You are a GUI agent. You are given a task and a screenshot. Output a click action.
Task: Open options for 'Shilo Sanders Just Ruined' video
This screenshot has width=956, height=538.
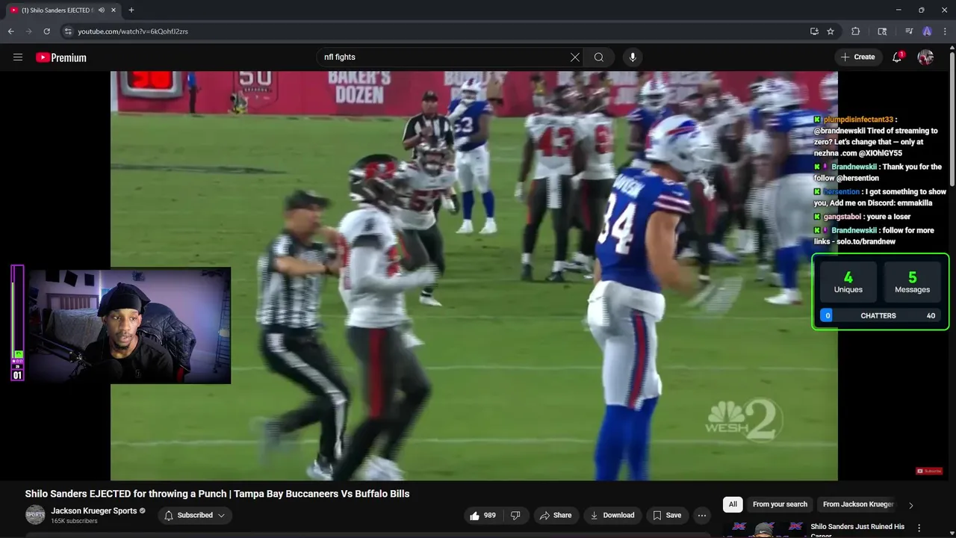point(919,528)
